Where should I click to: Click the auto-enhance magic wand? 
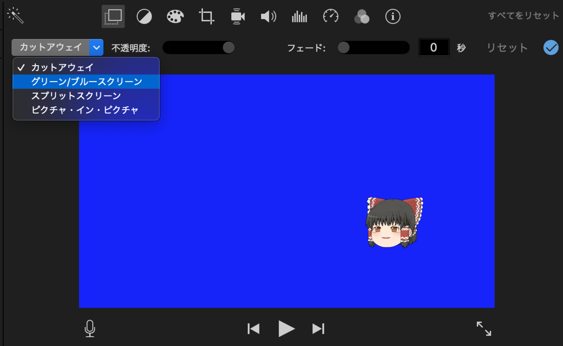[x=16, y=15]
